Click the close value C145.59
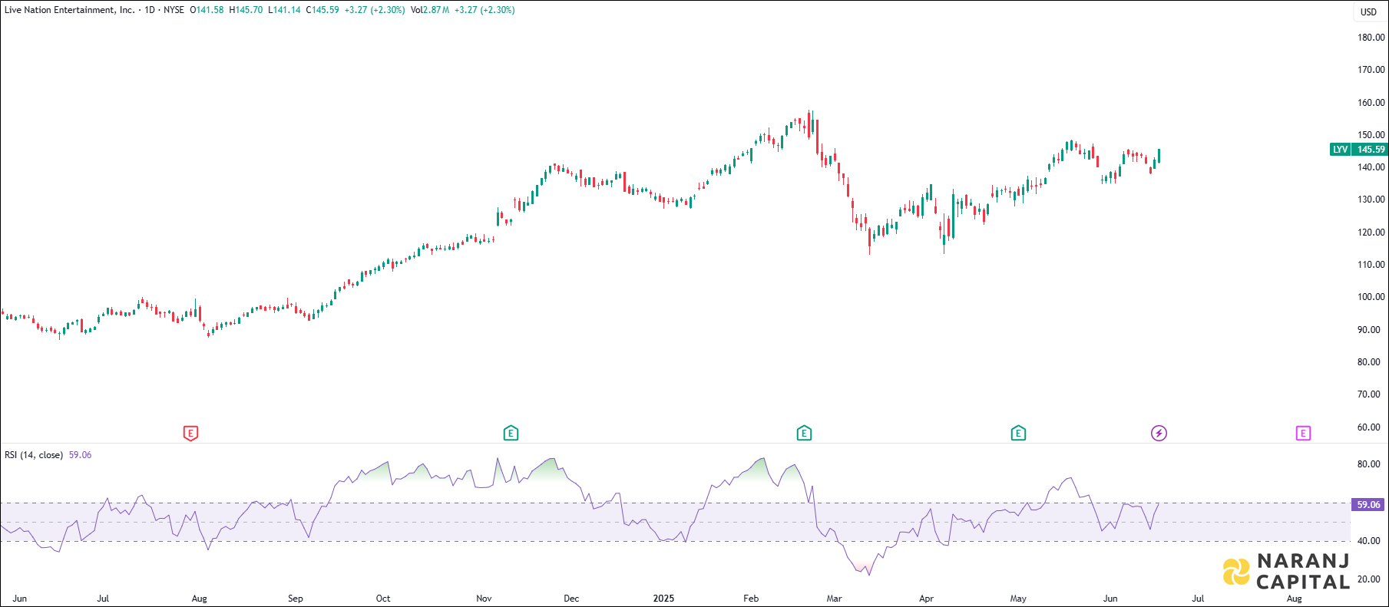 pyautogui.click(x=322, y=10)
